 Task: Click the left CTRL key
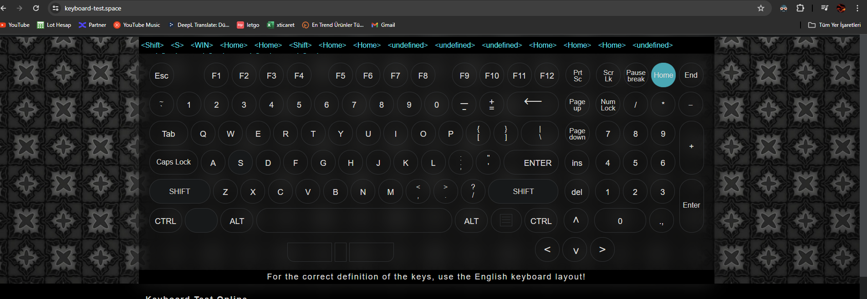click(x=166, y=221)
